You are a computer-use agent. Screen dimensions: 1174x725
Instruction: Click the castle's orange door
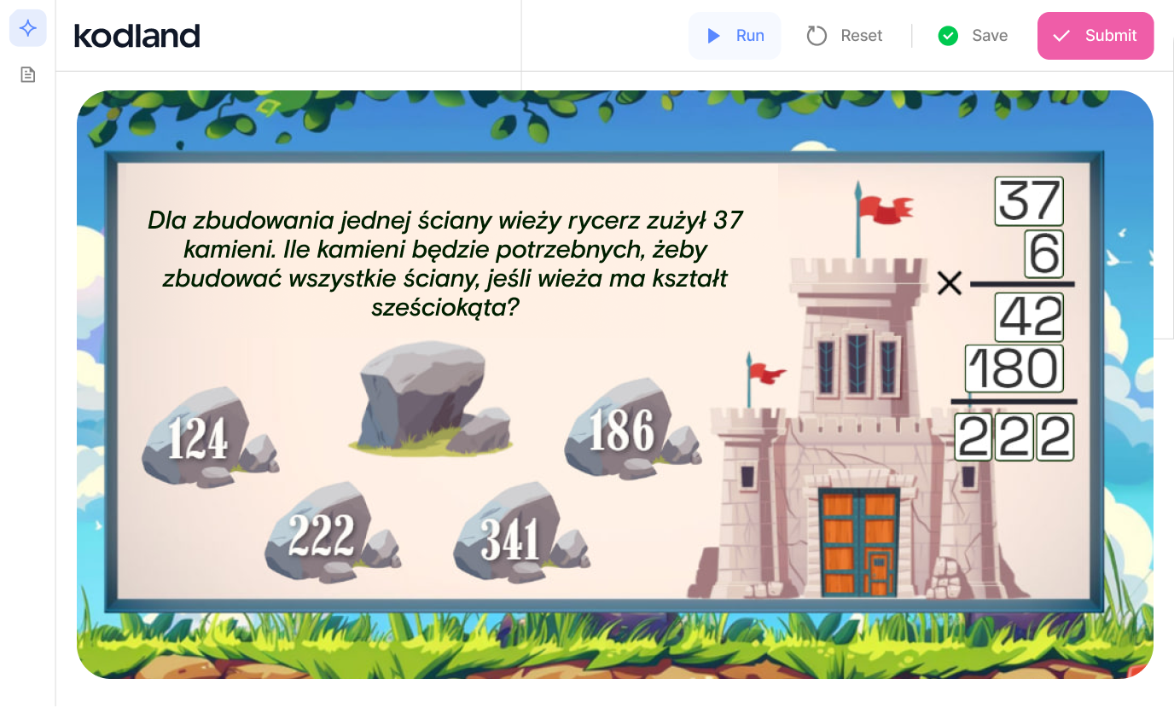[858, 543]
